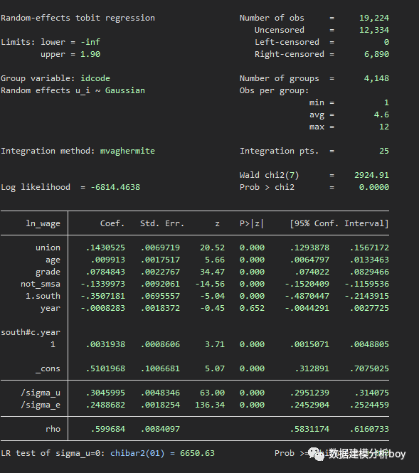Select the 'south#c.year' interaction label
The height and width of the screenshot is (473, 419).
click(31, 332)
